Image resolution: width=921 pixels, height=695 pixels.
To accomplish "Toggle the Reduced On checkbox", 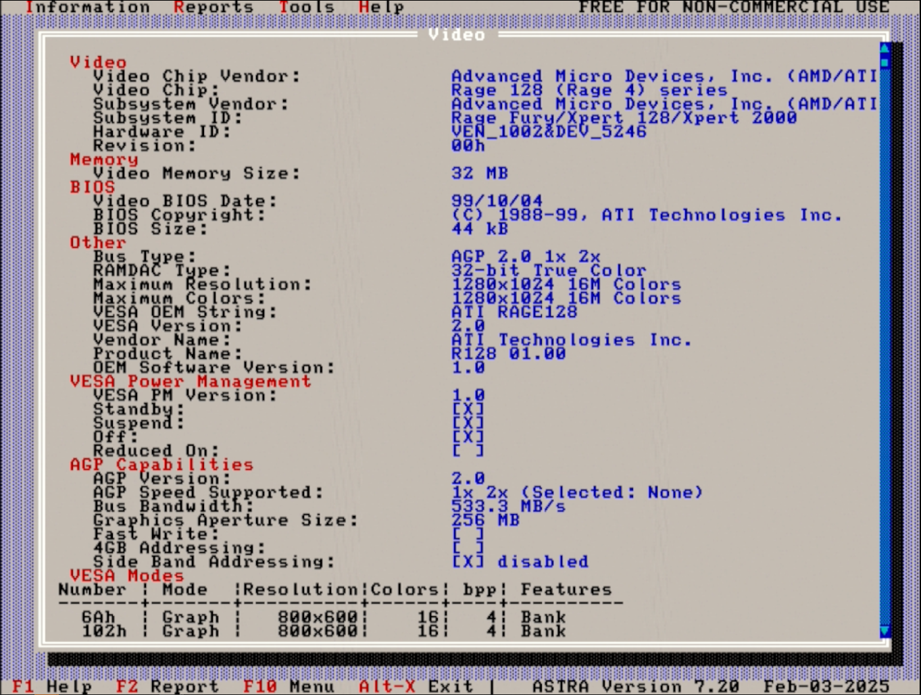I will pyautogui.click(x=468, y=451).
